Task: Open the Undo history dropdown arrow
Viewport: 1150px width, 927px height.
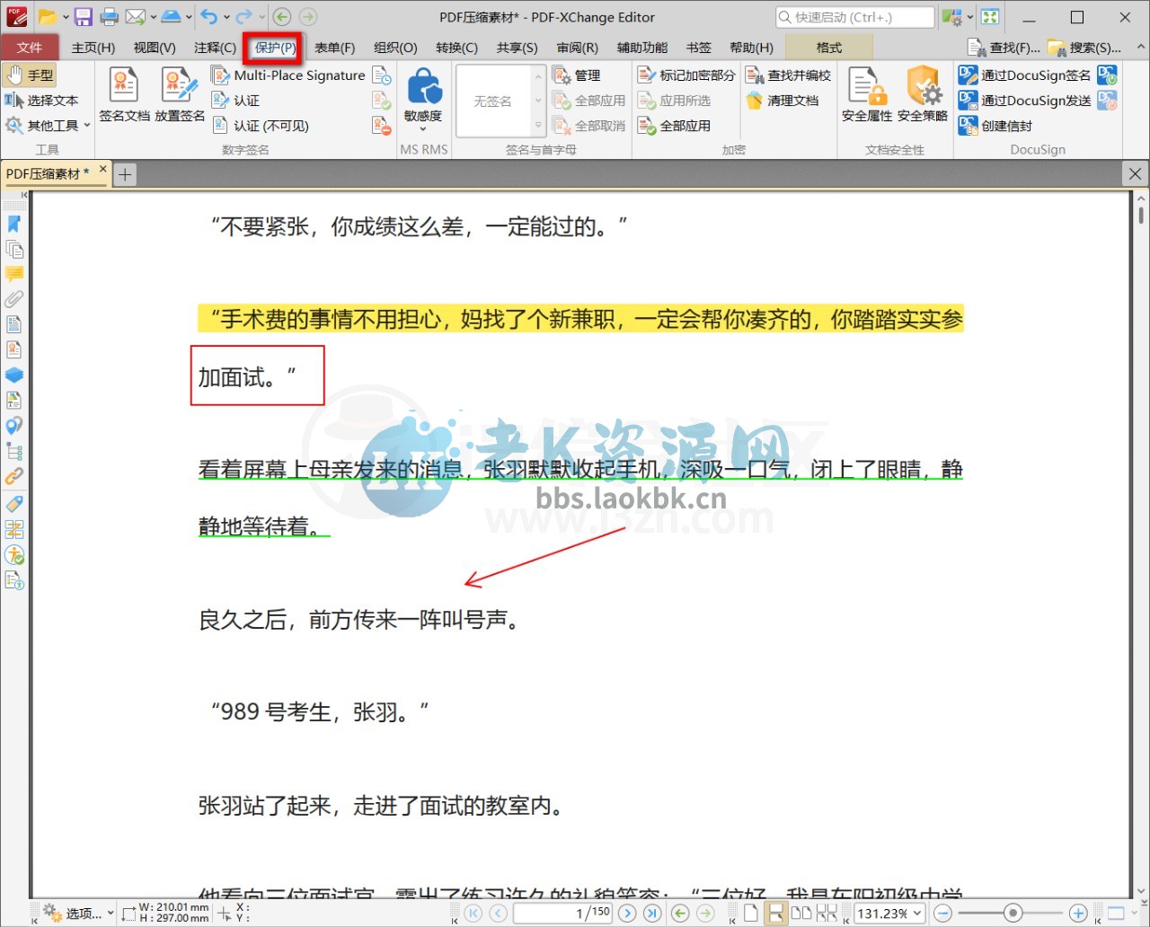Action: tap(226, 17)
